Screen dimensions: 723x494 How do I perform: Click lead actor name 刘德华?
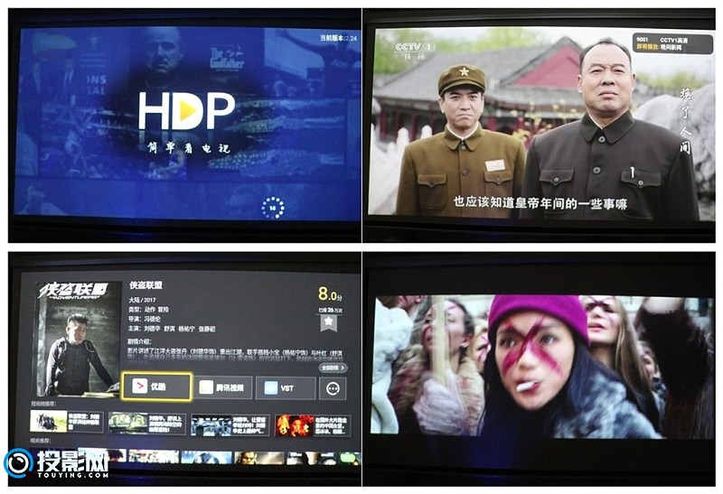[x=151, y=329]
